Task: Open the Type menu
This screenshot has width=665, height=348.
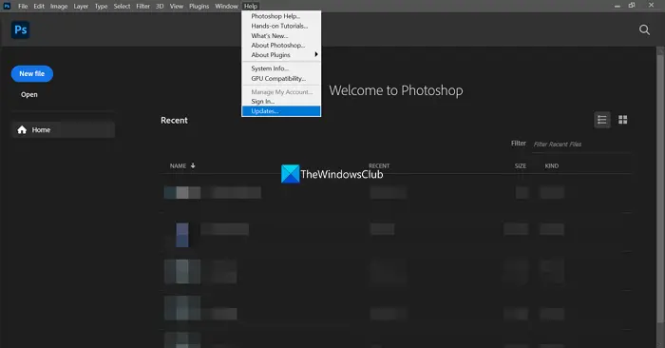Action: [x=101, y=6]
